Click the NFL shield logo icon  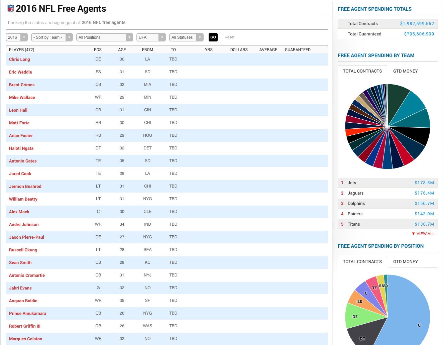11,8
